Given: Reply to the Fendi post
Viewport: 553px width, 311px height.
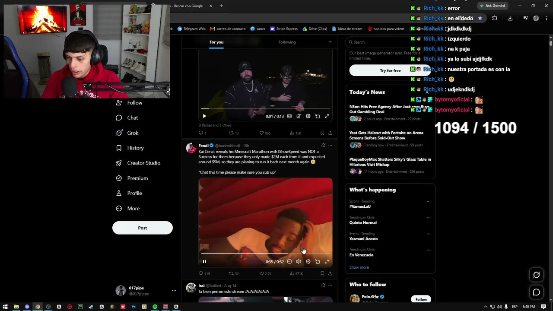Looking at the screenshot, I should [200, 273].
